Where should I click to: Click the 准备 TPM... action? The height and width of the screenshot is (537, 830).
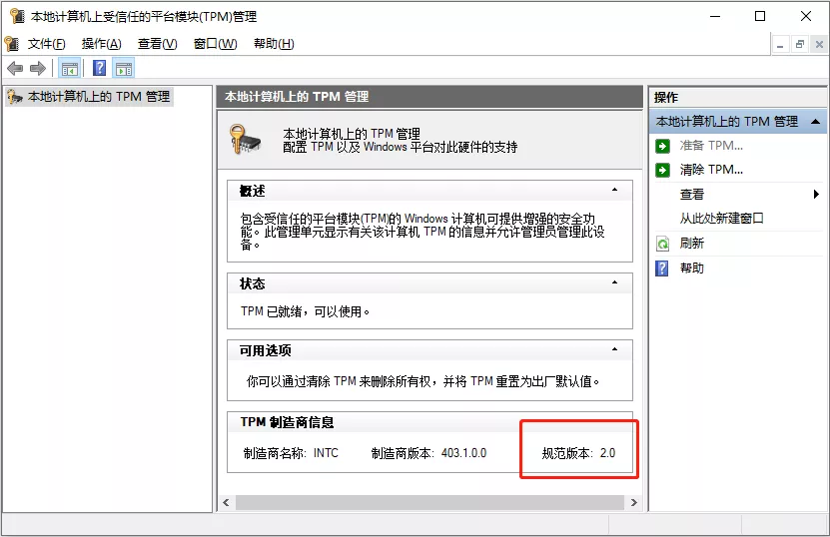(710, 146)
